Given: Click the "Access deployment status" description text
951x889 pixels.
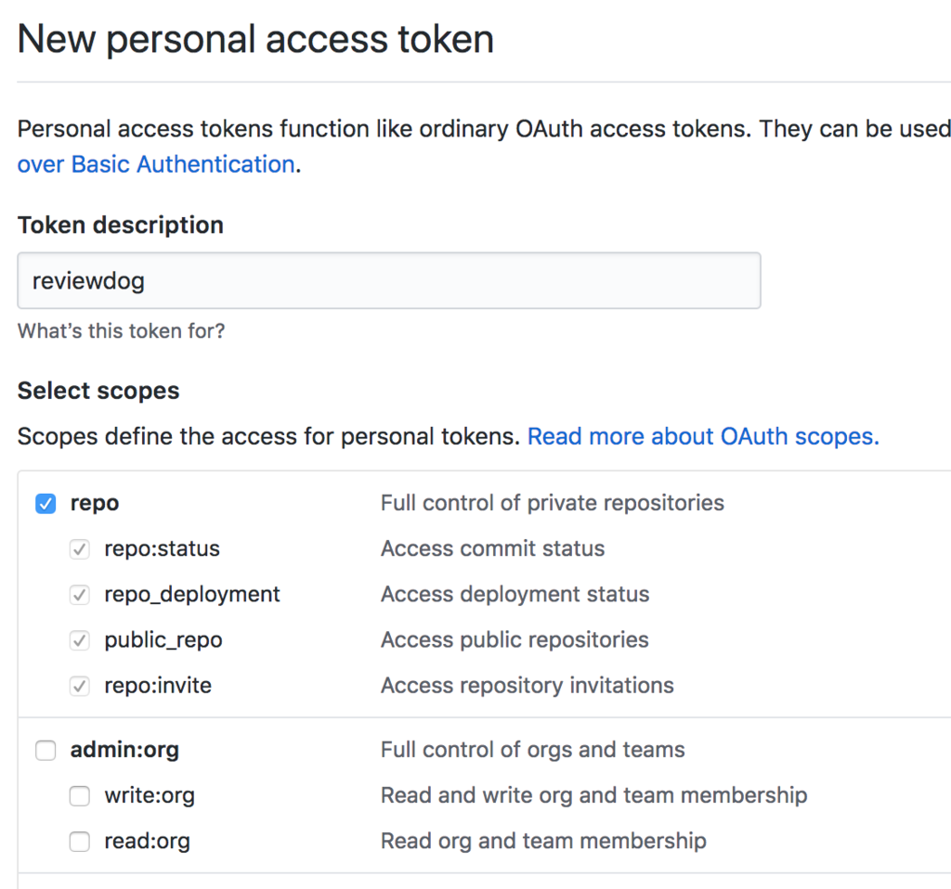Looking at the screenshot, I should coord(515,594).
